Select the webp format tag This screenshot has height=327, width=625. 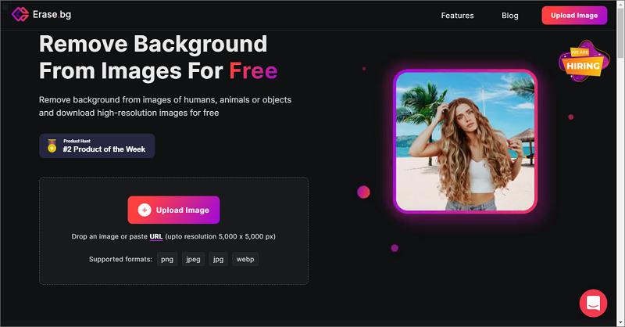click(245, 259)
